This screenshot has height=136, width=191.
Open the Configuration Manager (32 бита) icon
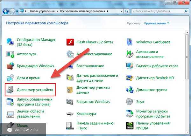point(10,42)
